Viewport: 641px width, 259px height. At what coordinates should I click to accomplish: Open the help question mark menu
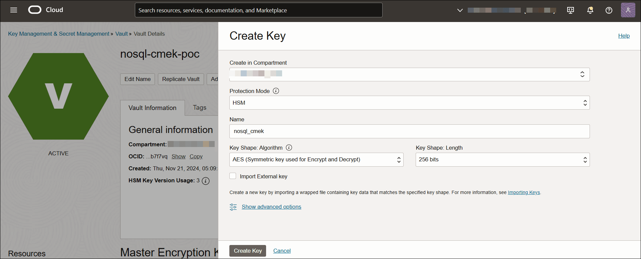click(609, 10)
